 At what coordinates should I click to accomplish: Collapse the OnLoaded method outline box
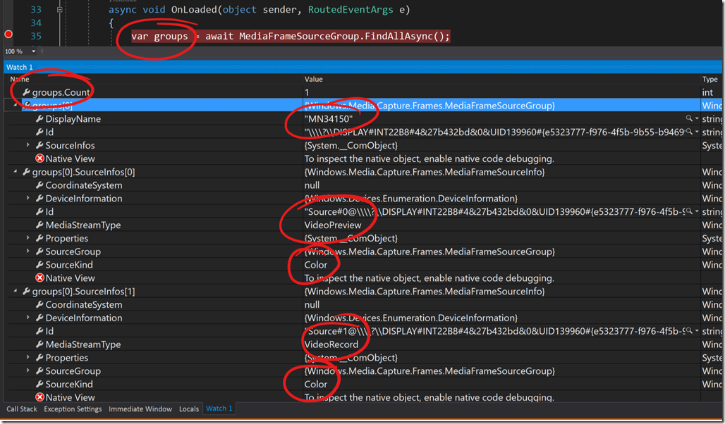coord(60,9)
